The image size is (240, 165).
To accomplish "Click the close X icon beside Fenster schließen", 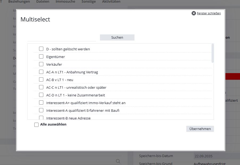I will 194,13.
